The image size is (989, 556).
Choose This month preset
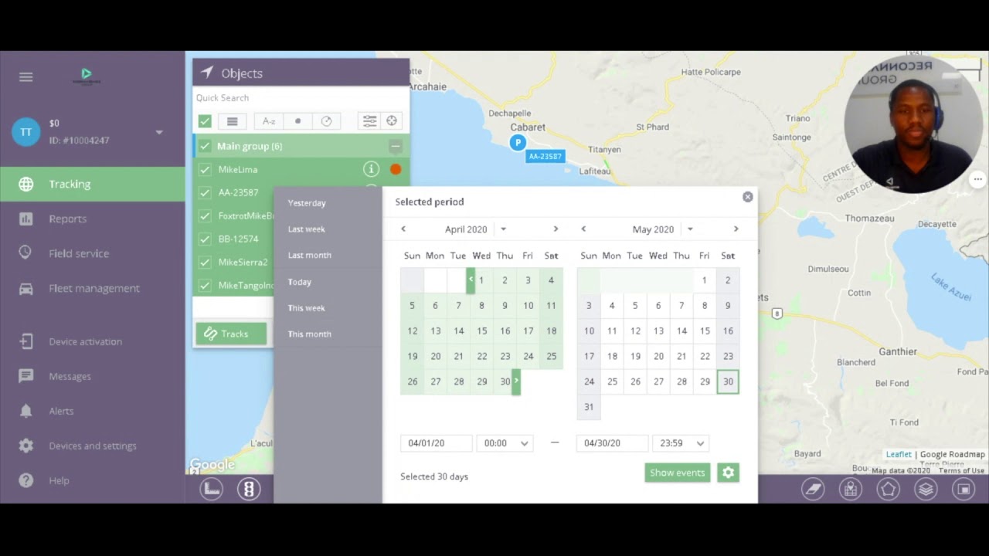(x=310, y=334)
